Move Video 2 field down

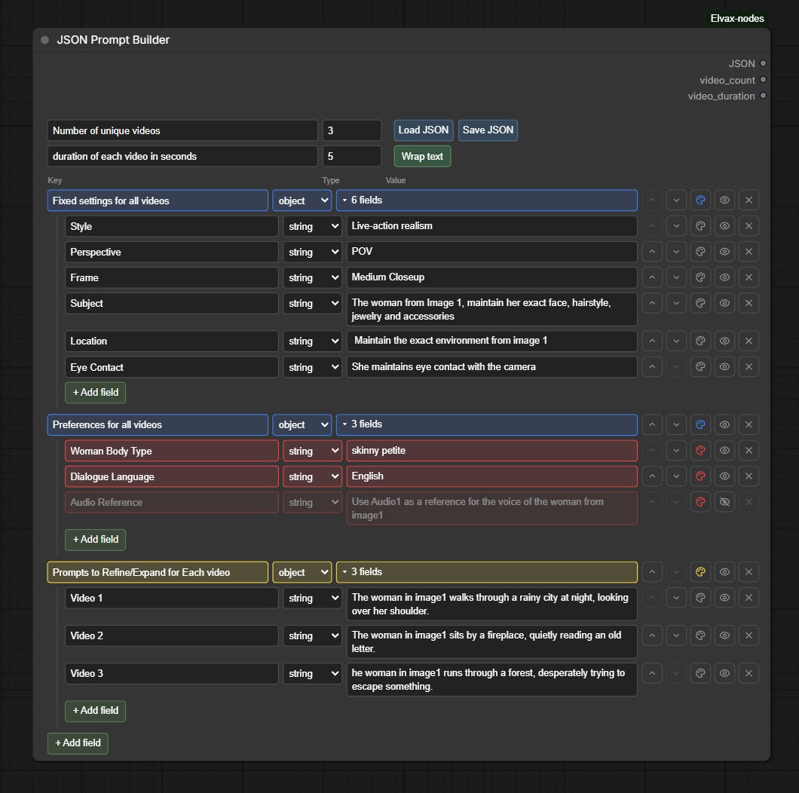coord(676,635)
